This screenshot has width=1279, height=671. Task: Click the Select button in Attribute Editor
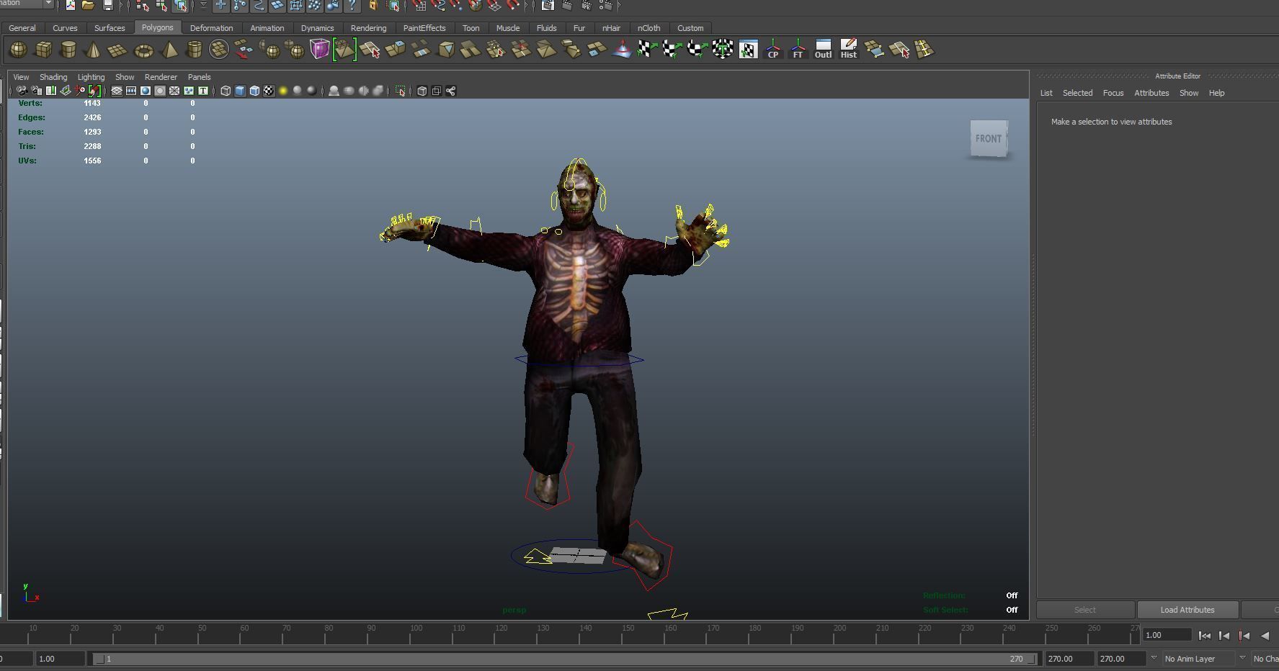[x=1085, y=610]
